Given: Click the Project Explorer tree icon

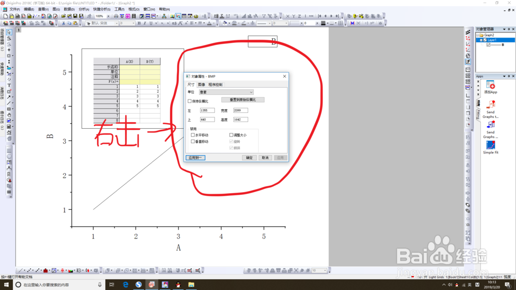Looking at the screenshot, I should tap(164, 16).
